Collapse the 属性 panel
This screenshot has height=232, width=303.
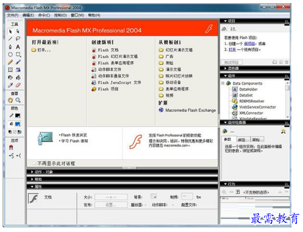coord(32,187)
